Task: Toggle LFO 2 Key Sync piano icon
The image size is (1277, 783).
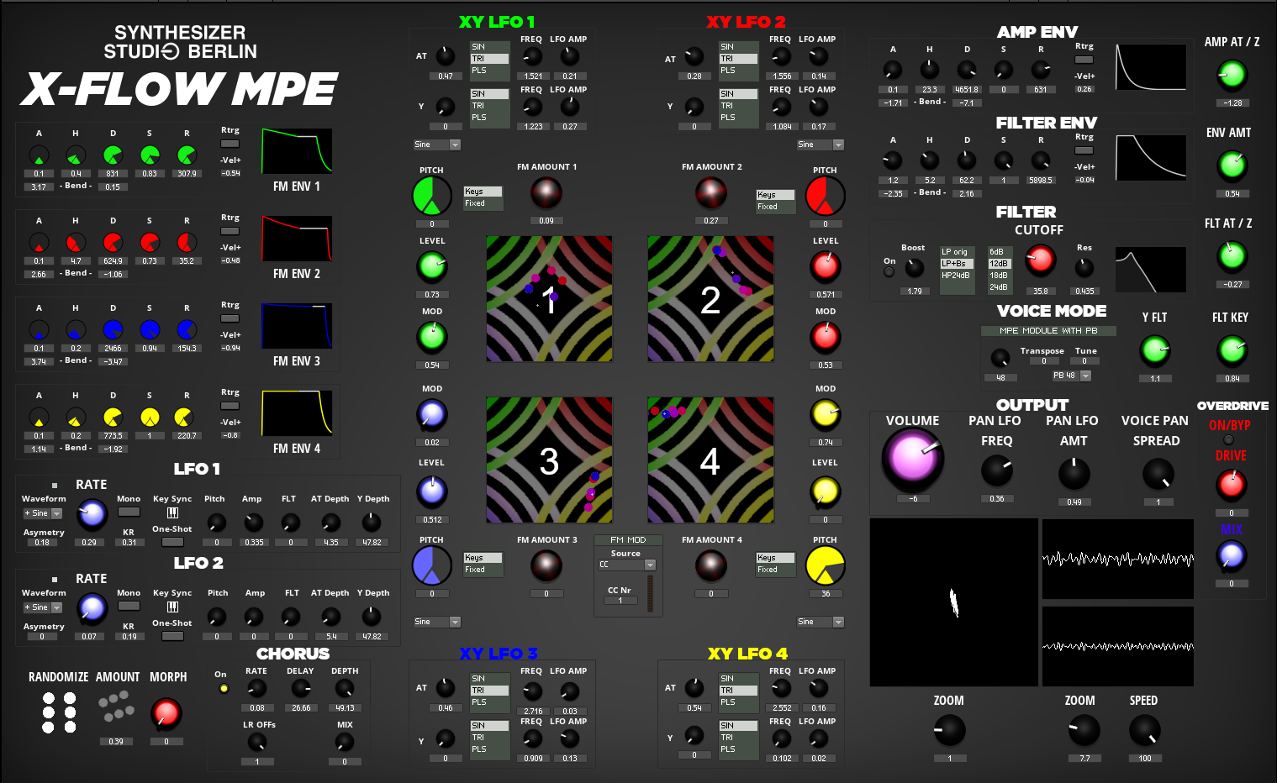Action: [x=172, y=607]
